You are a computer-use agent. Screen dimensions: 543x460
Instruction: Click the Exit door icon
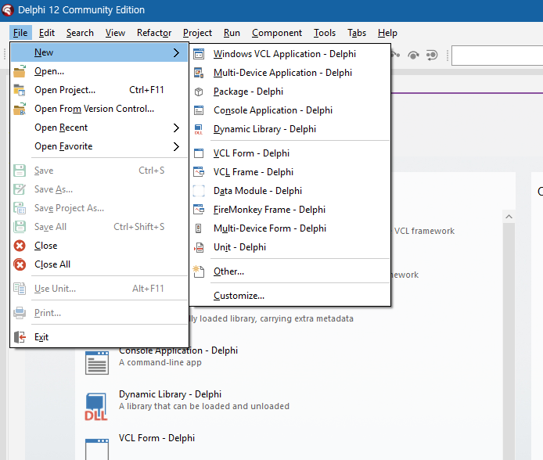pyautogui.click(x=20, y=337)
